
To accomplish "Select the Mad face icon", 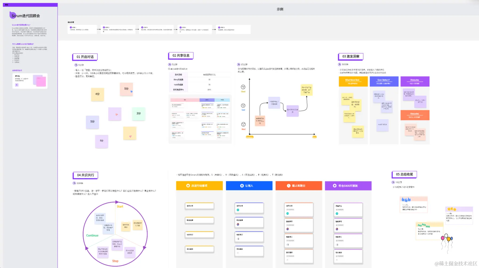I will [243, 124].
